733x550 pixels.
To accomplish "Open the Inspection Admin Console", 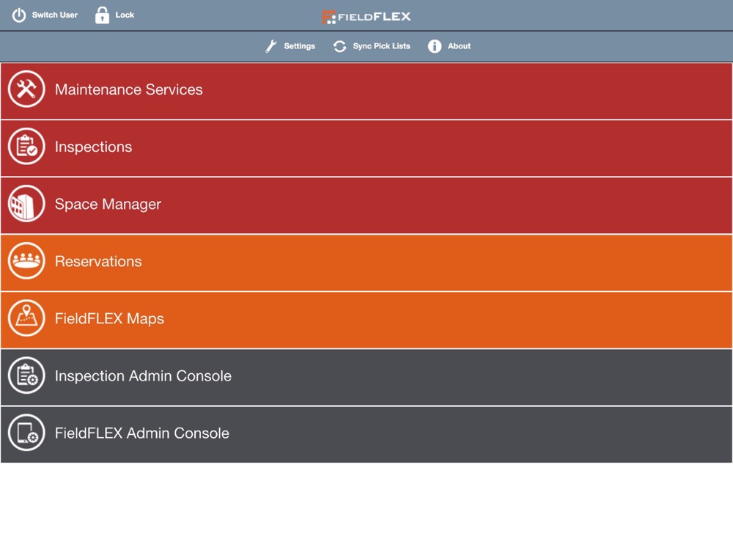I will [x=366, y=377].
